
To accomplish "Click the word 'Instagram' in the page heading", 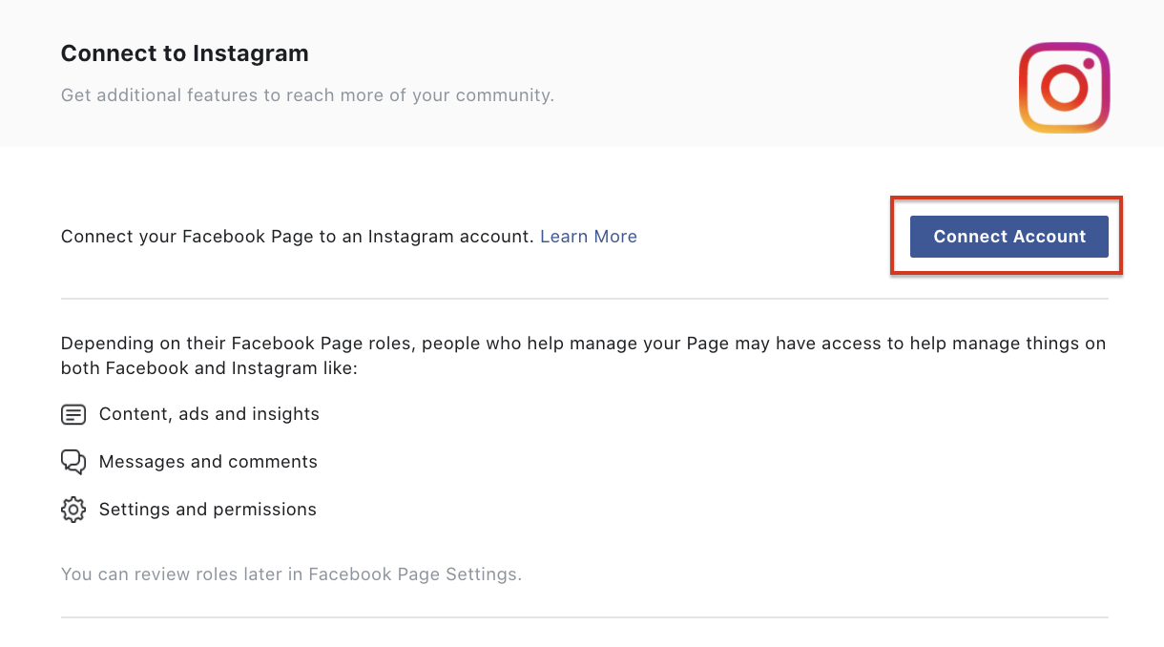I will pos(251,53).
